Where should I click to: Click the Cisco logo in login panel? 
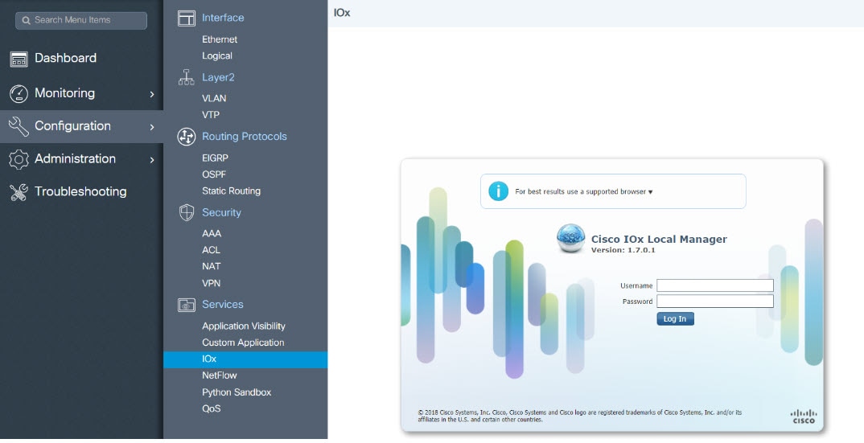804,417
